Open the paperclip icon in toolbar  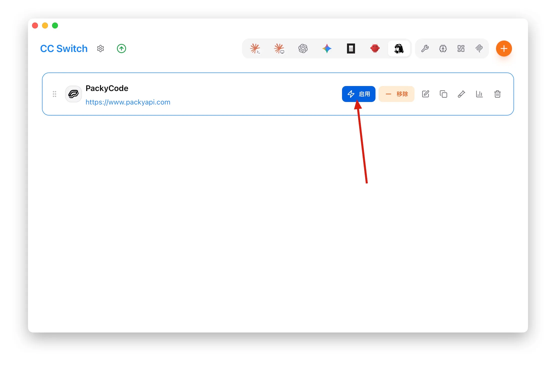pyautogui.click(x=479, y=48)
